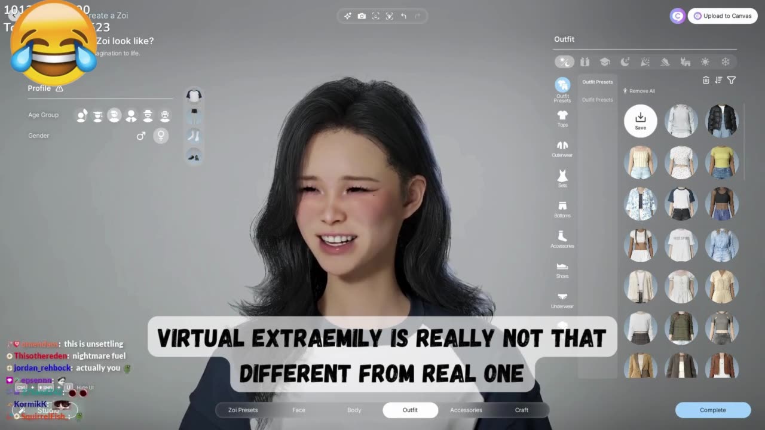The width and height of the screenshot is (765, 430).
Task: Click the sparkle AI icon in top toolbar
Action: click(347, 16)
